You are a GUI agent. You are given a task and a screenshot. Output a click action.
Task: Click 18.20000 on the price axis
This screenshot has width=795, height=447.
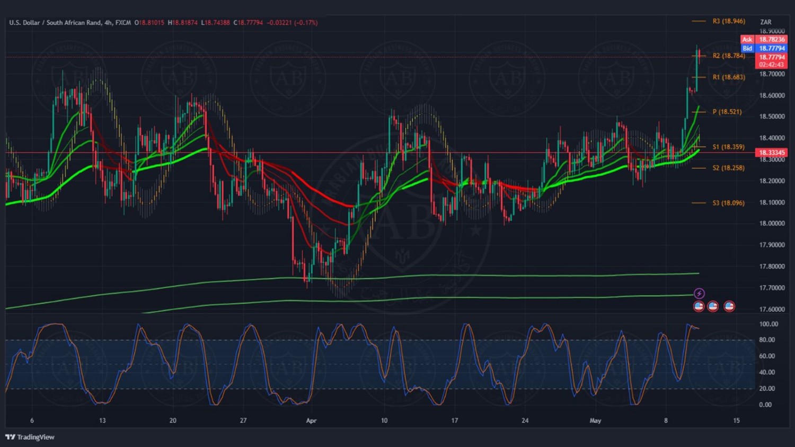pos(772,181)
